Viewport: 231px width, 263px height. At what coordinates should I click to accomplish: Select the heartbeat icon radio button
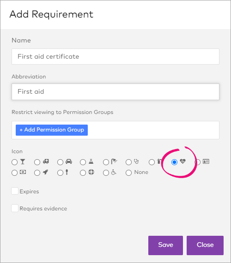(x=174, y=162)
